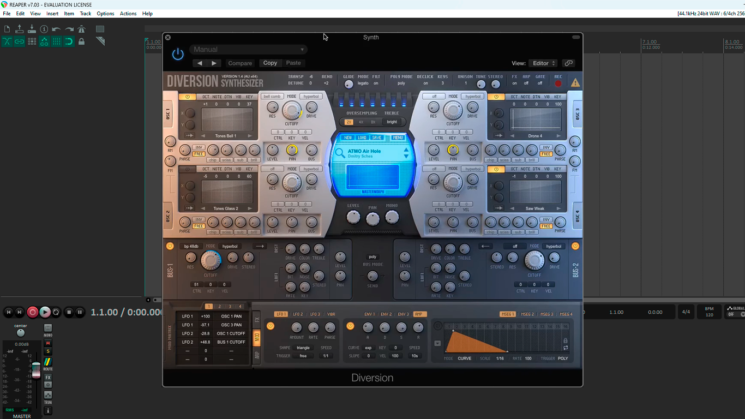Open the View Editor dropdown

[544, 63]
